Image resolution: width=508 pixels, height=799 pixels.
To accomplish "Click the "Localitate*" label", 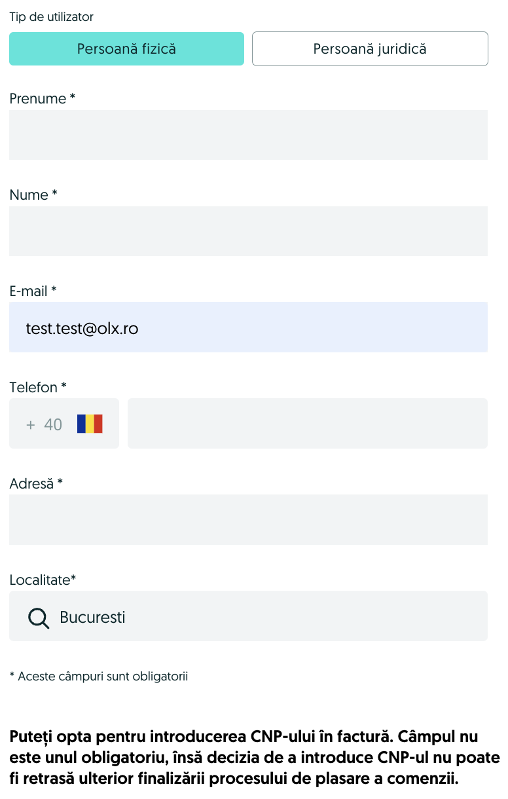I will [43, 580].
